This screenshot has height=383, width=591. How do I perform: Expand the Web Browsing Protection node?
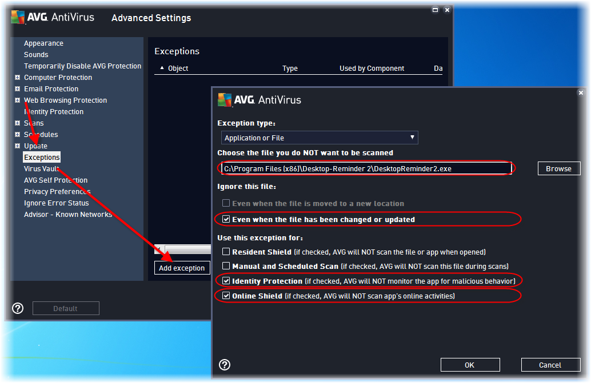(17, 100)
